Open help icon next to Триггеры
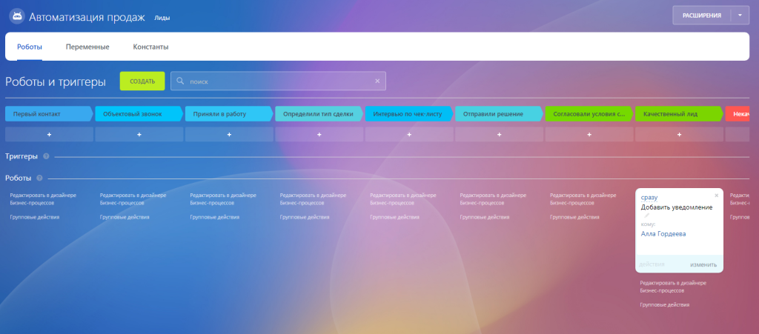The height and width of the screenshot is (334, 759). (46, 156)
